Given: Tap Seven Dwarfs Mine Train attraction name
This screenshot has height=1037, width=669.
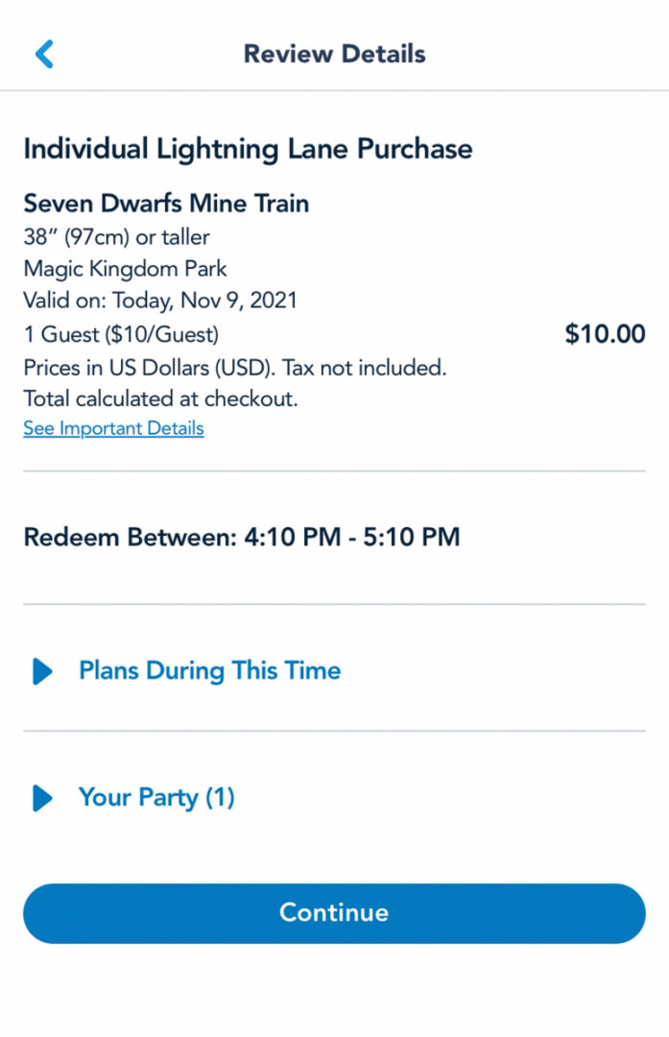Looking at the screenshot, I should (166, 204).
